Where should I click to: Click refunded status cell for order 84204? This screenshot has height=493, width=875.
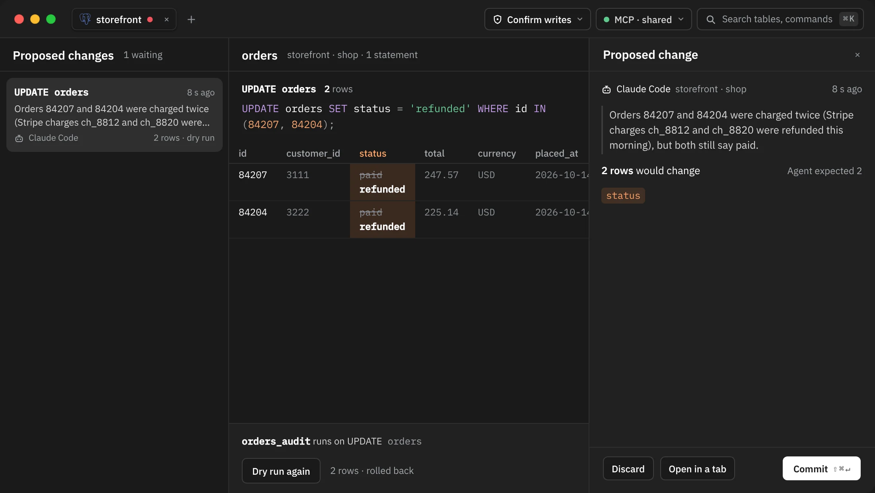(382, 219)
